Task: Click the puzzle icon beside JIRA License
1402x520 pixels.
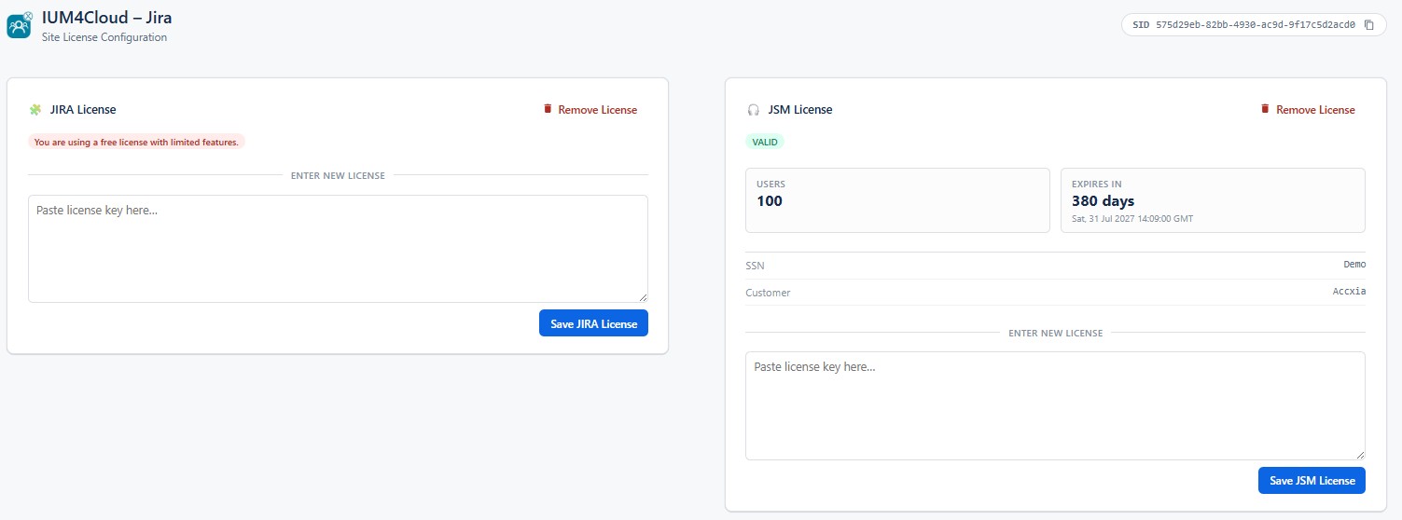Action: click(35, 110)
